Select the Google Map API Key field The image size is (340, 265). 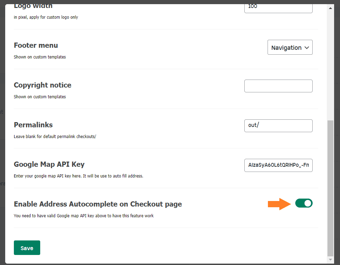click(278, 165)
